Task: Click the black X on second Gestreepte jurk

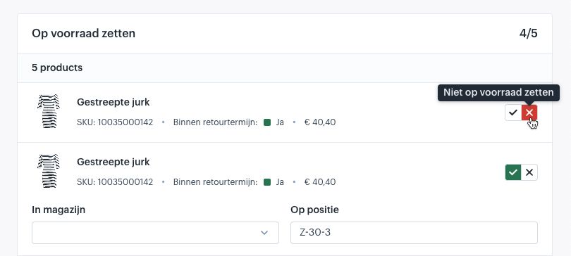Action: click(x=529, y=172)
